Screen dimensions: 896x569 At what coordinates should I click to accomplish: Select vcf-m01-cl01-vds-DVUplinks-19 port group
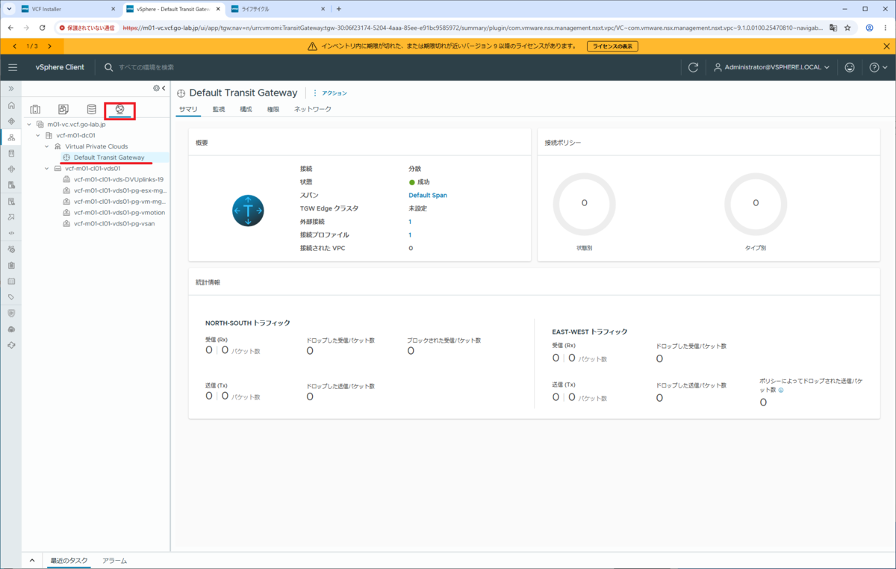point(119,179)
